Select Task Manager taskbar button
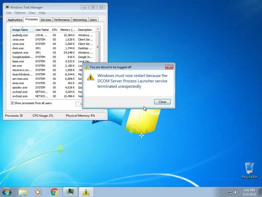The width and height of the screenshot is (262, 197). (70, 192)
